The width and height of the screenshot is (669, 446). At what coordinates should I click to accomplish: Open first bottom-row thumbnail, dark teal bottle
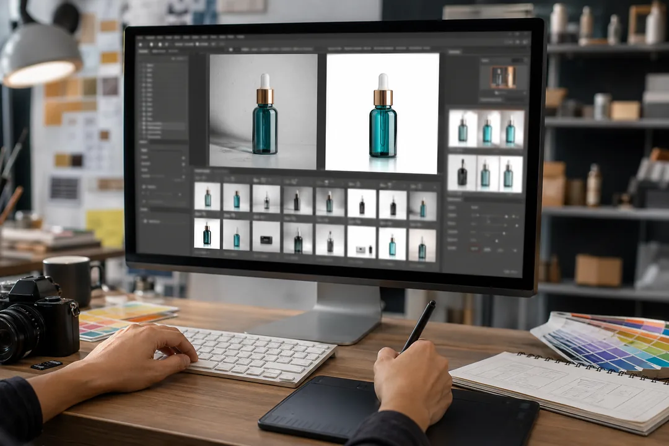[x=207, y=234]
